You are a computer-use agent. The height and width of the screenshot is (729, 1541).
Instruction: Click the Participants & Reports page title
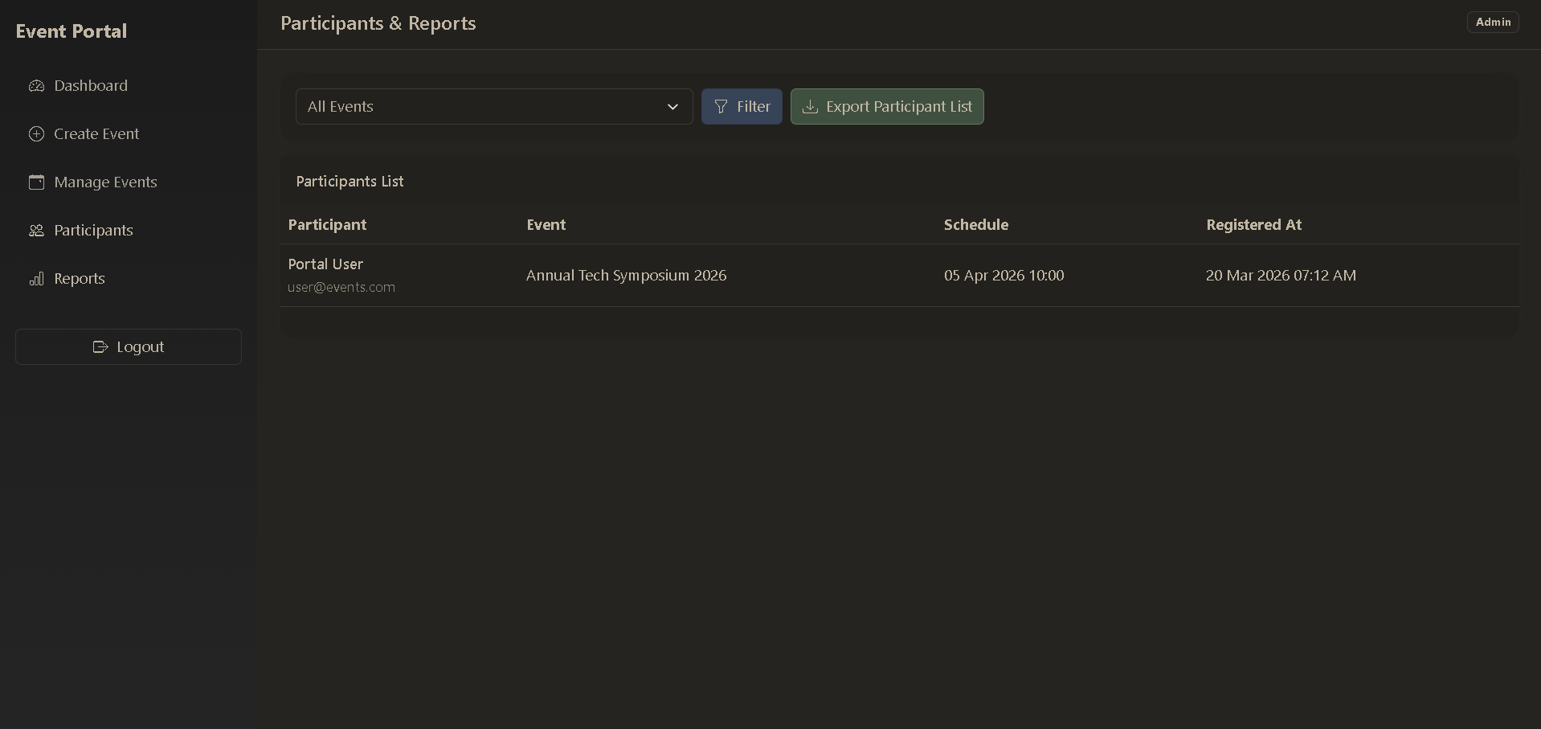point(378,23)
